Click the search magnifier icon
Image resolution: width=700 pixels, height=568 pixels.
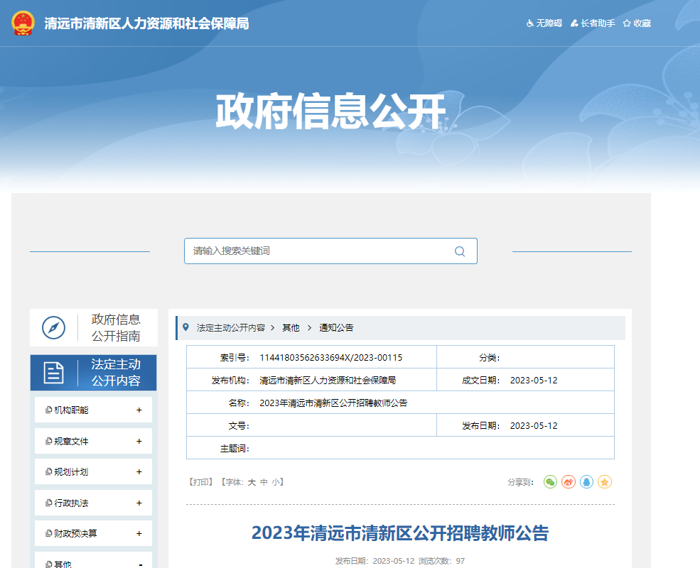pyautogui.click(x=460, y=251)
